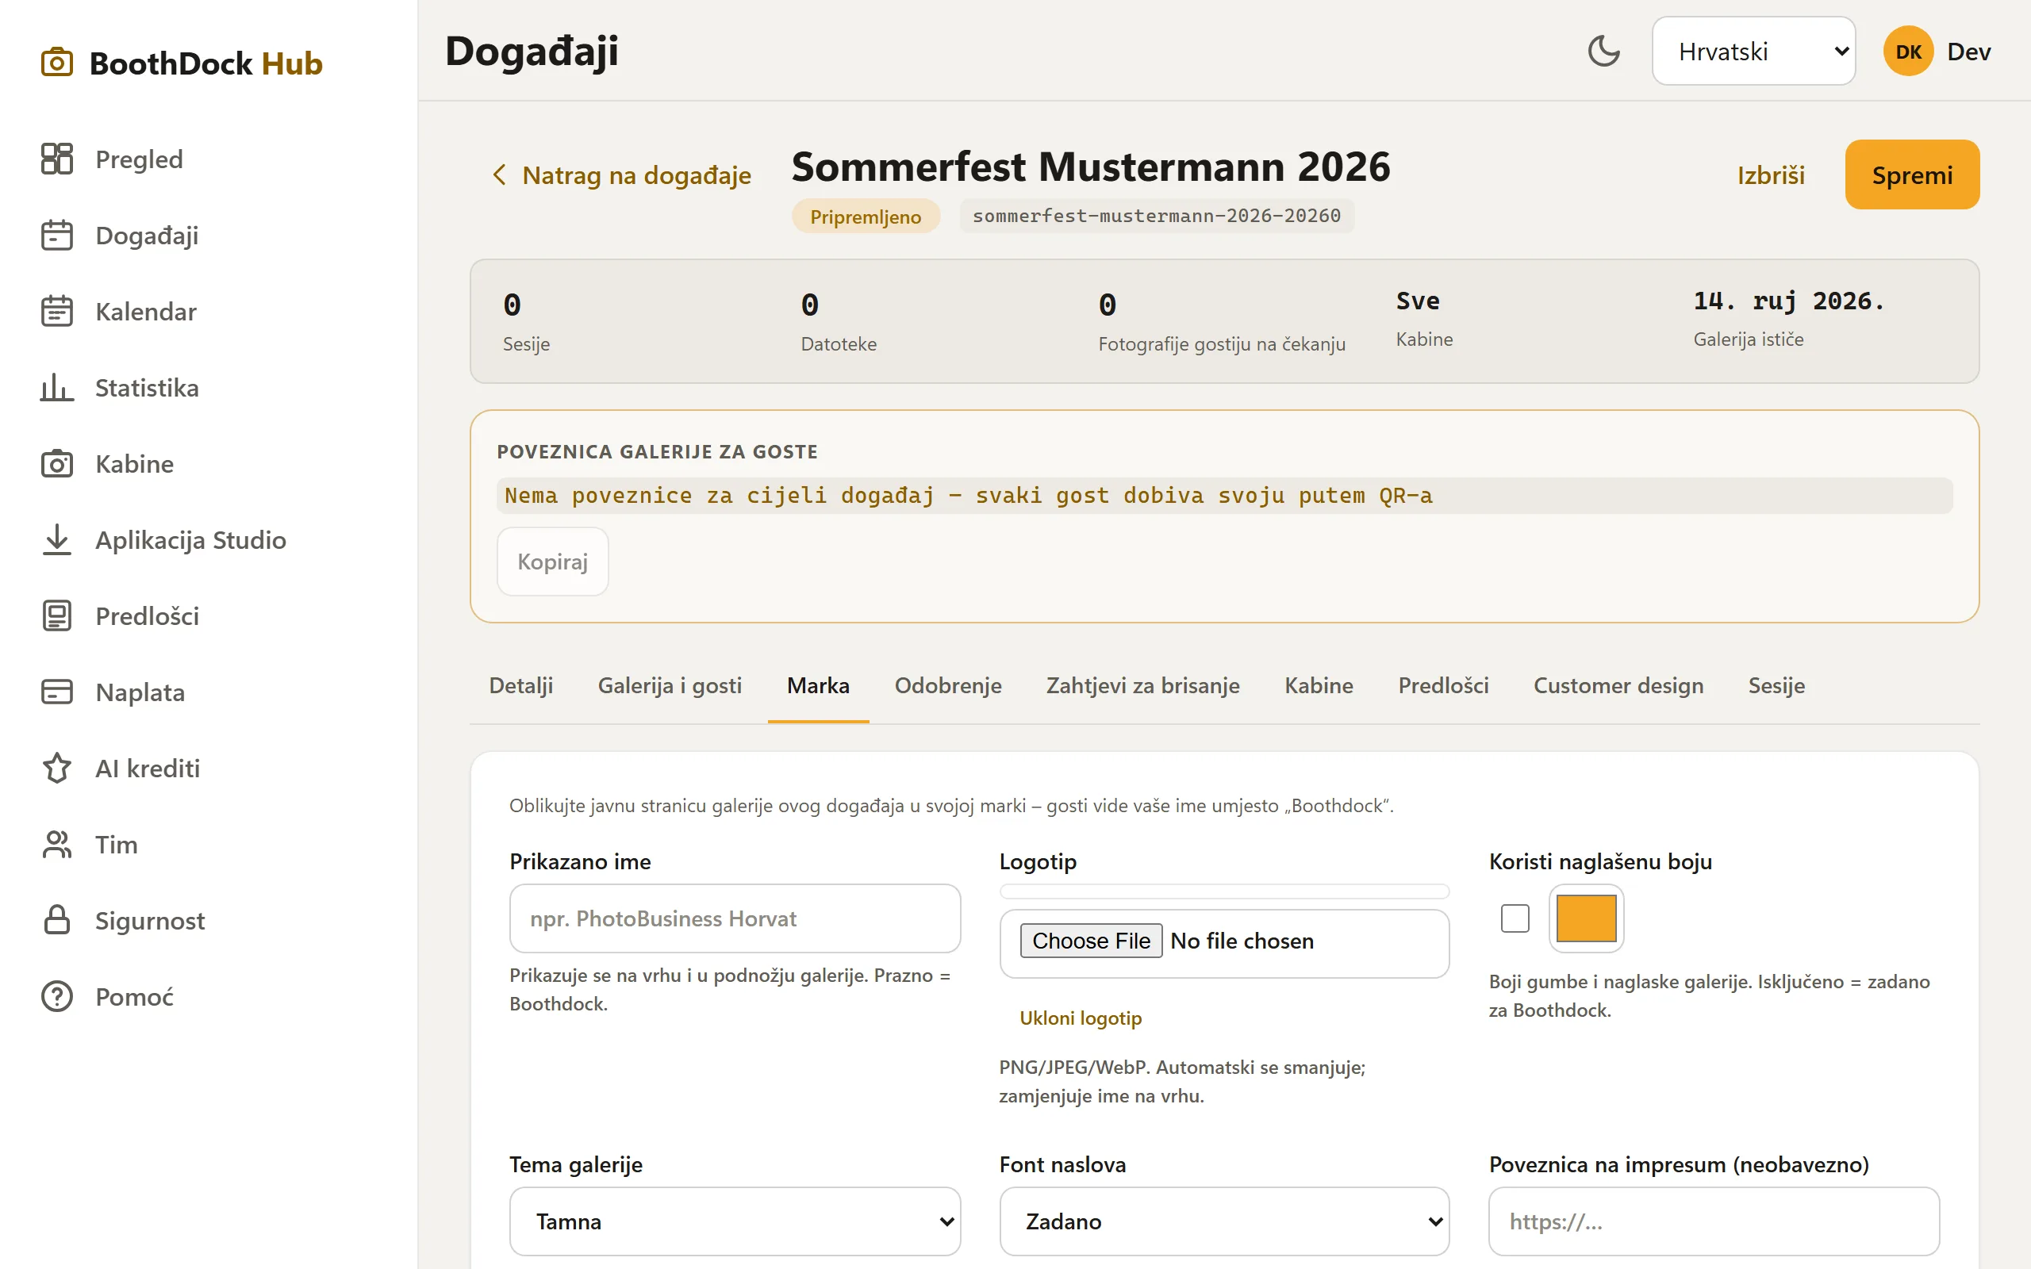Click the sommerfest-mustermann-2026 slug text

tap(1157, 216)
